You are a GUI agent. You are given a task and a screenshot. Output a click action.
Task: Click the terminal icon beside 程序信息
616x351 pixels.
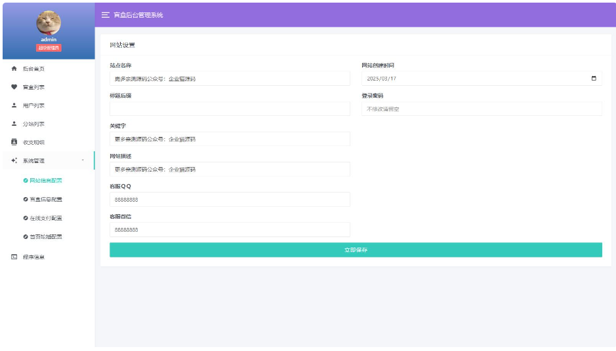[14, 257]
